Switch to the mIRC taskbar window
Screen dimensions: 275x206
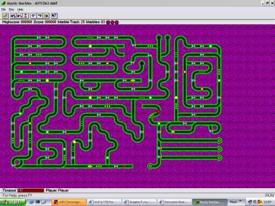[x=70, y=202]
